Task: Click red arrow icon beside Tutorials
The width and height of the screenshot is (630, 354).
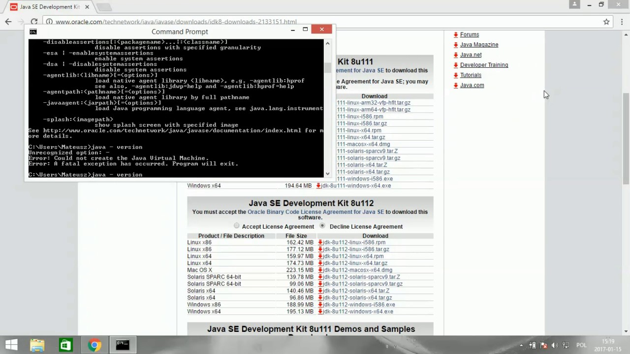Action: click(x=456, y=75)
